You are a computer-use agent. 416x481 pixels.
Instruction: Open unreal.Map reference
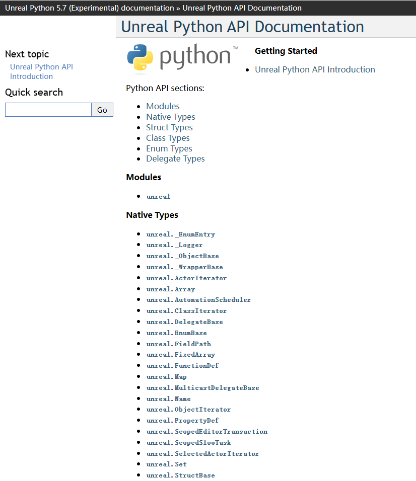166,377
